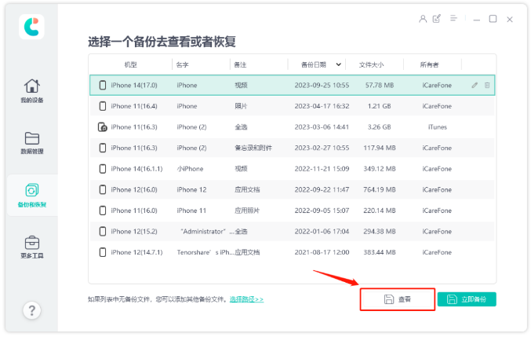Click the 小iPhone name cell

pos(190,169)
